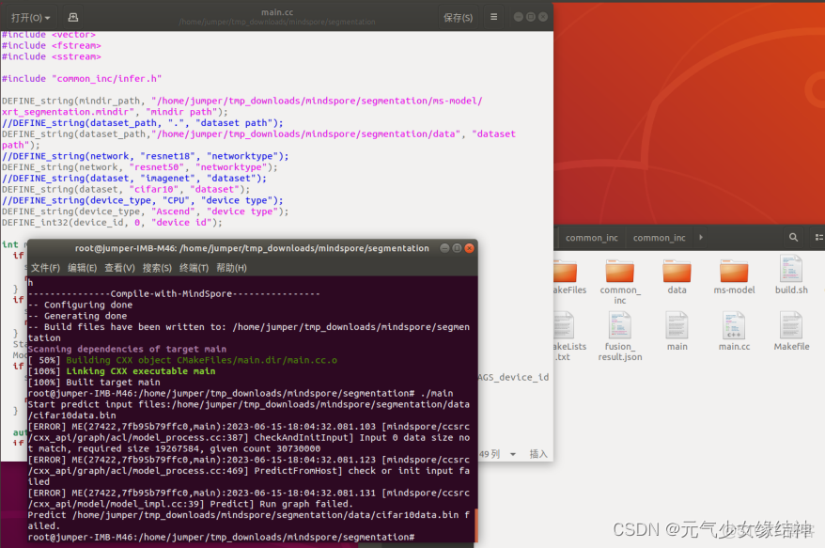Click the "resnet18" commented network line
The image size is (825, 548).
point(146,156)
